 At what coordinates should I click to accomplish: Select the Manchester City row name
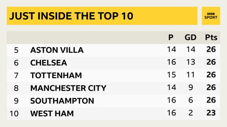click(68, 88)
